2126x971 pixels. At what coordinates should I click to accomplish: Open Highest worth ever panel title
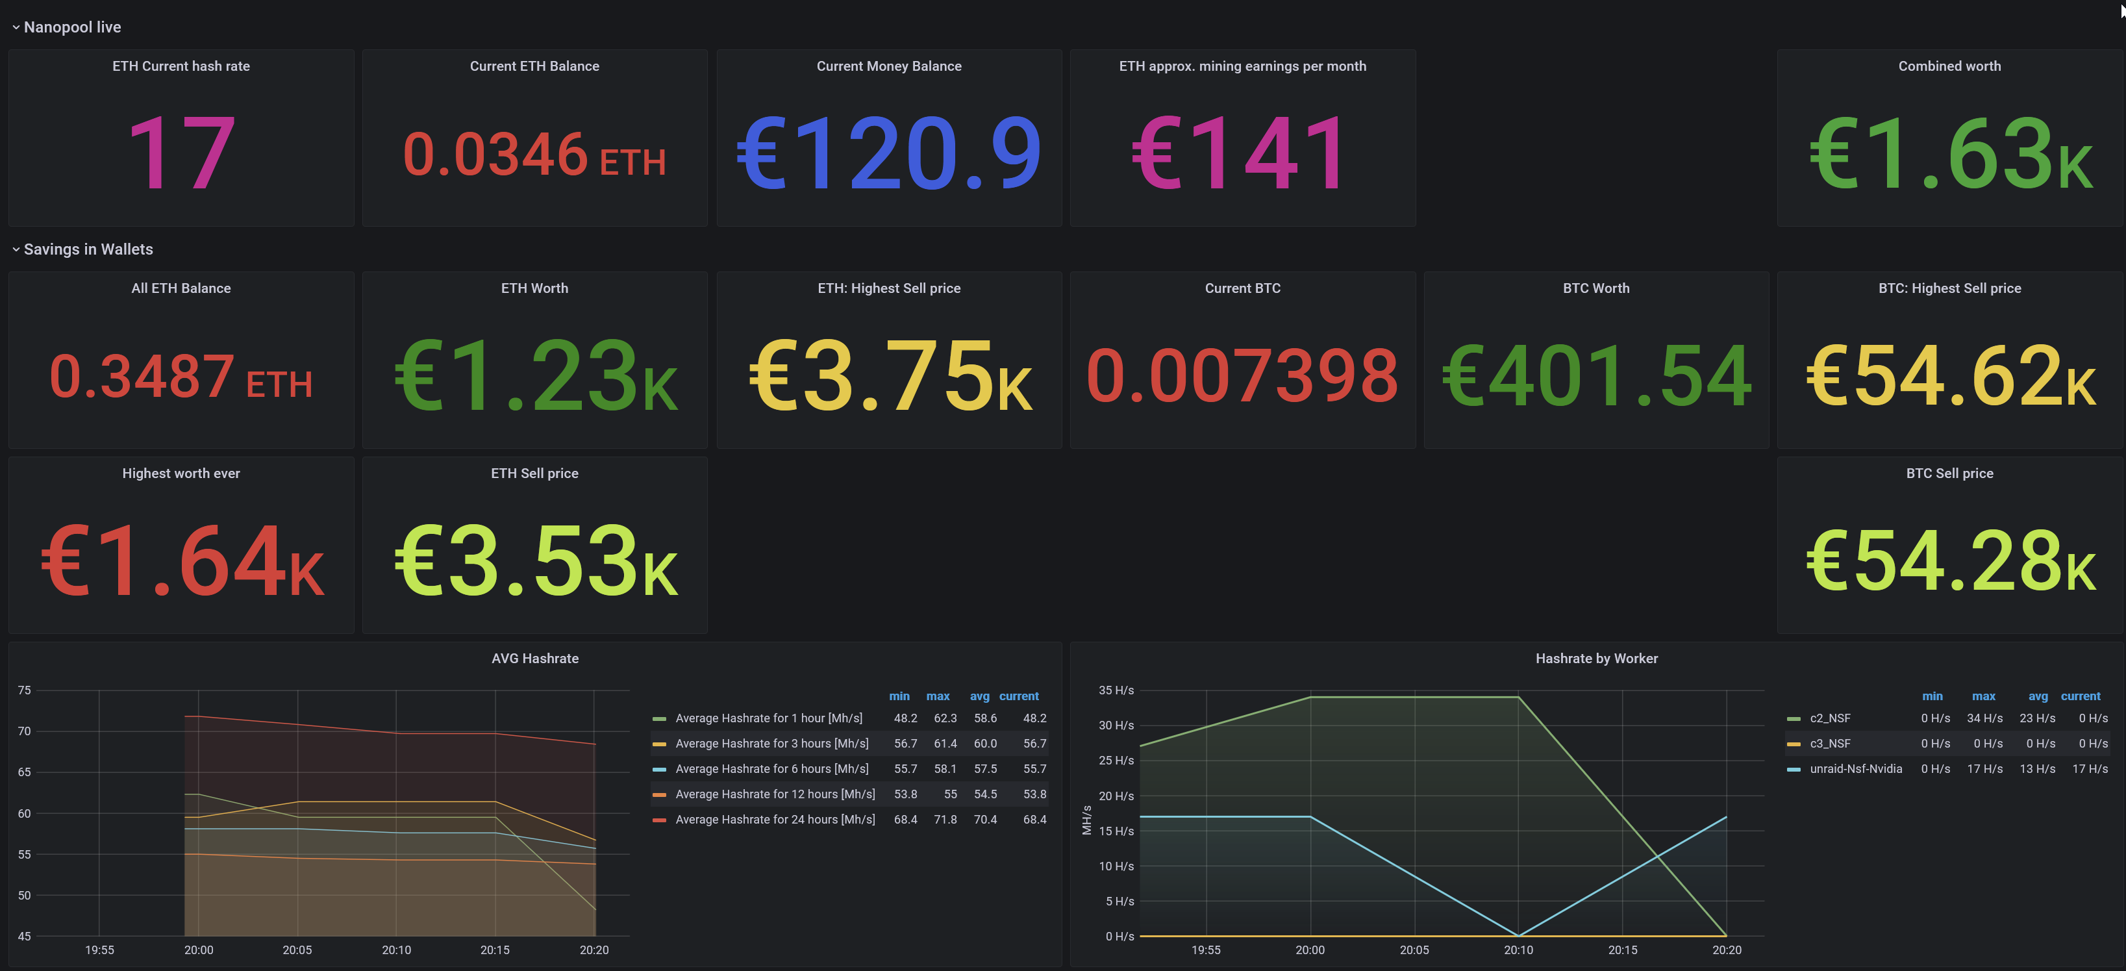point(181,473)
